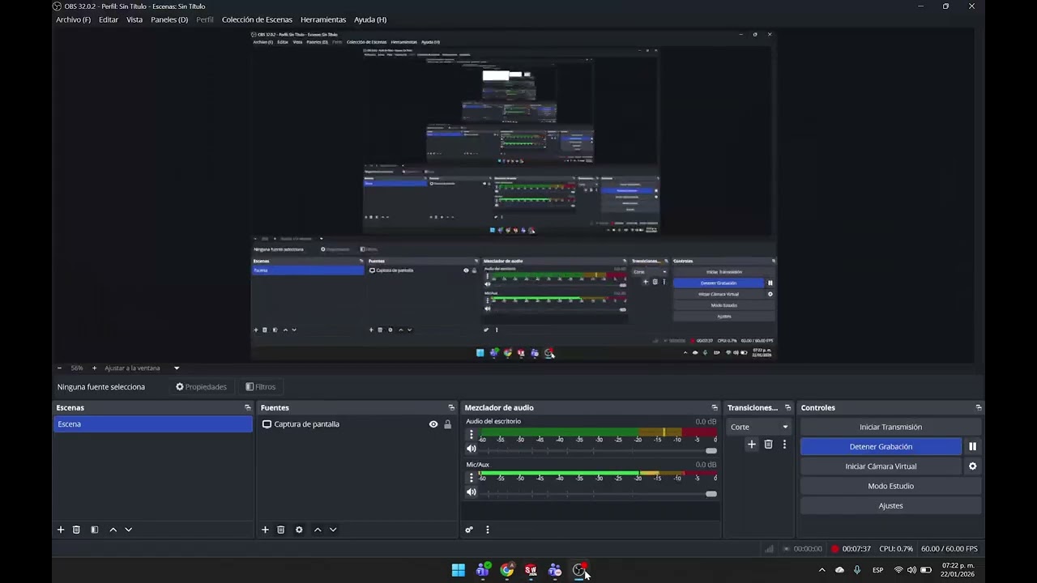The height and width of the screenshot is (583, 1037).
Task: Open Ajustes settings
Action: [890, 505]
